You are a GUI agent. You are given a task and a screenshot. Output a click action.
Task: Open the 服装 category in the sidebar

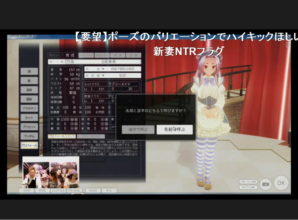pyautogui.click(x=29, y=99)
